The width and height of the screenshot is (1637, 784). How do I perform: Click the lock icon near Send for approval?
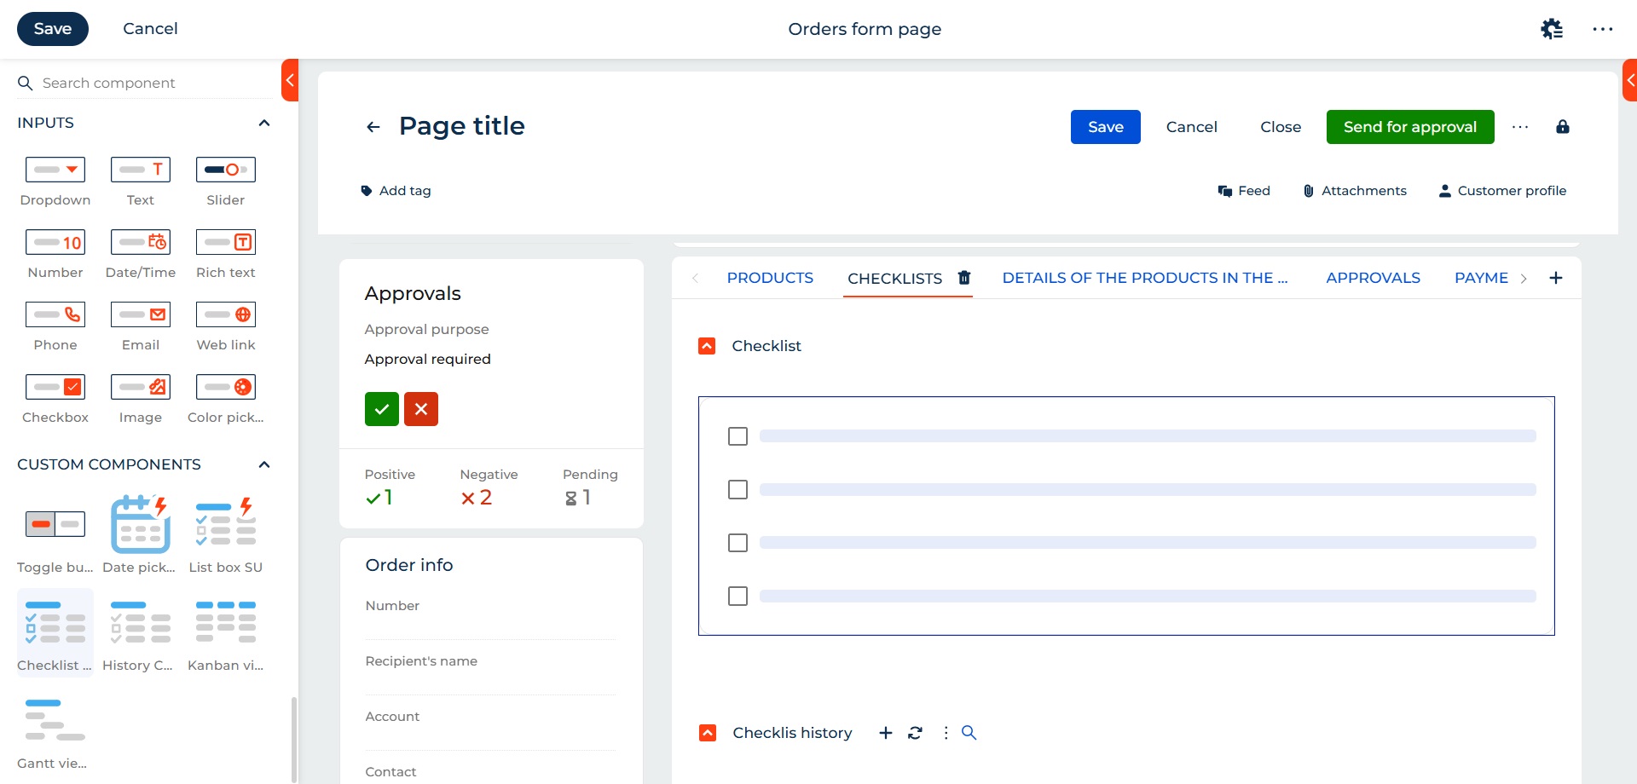click(x=1562, y=127)
